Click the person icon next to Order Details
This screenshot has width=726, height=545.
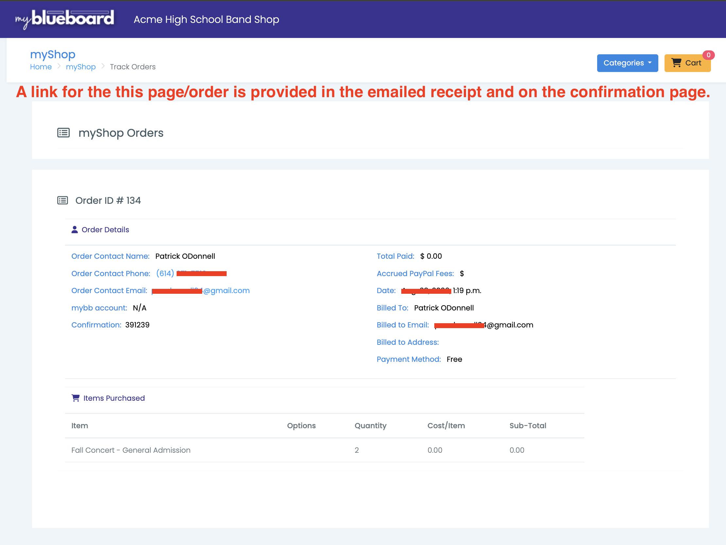click(75, 230)
